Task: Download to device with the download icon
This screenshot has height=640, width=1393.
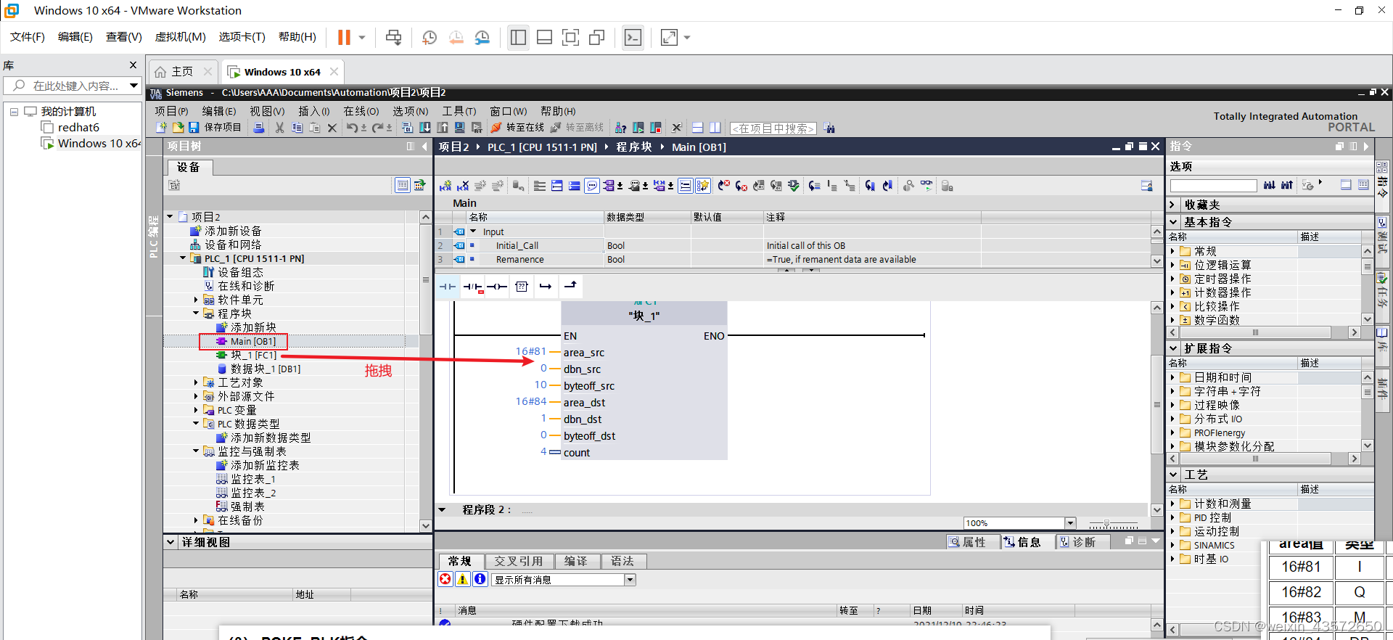Action: coord(425,128)
